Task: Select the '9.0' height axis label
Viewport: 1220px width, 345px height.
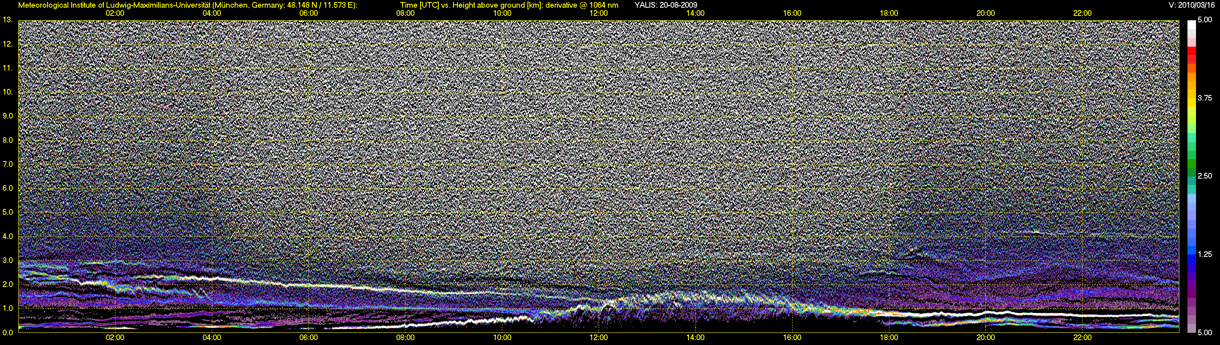Action: [8, 116]
